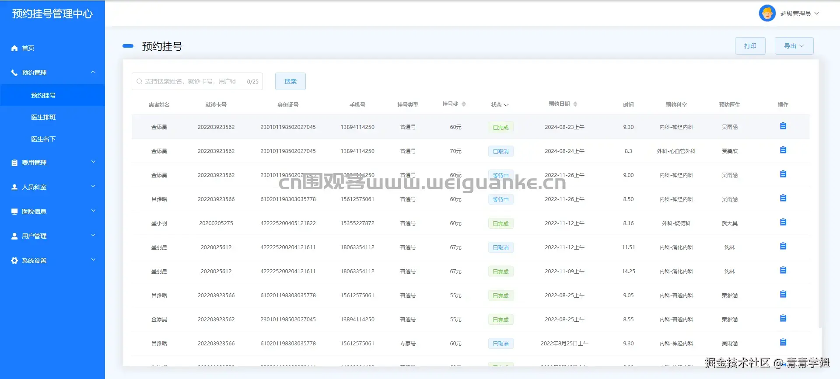This screenshot has width=840, height=379.
Task: Open details icon for 金添昊 2022-11-26 row
Action: (783, 174)
